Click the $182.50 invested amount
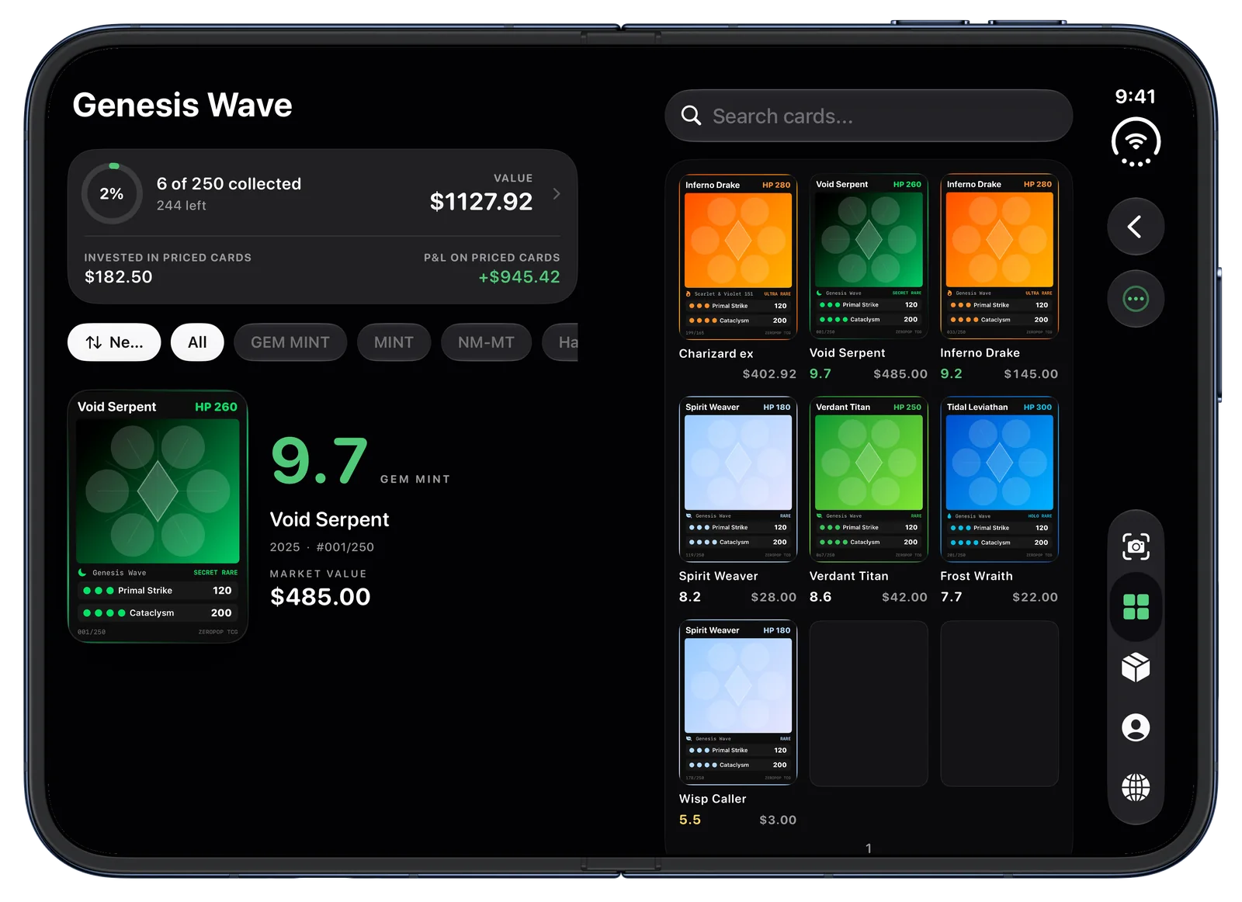 pos(118,277)
